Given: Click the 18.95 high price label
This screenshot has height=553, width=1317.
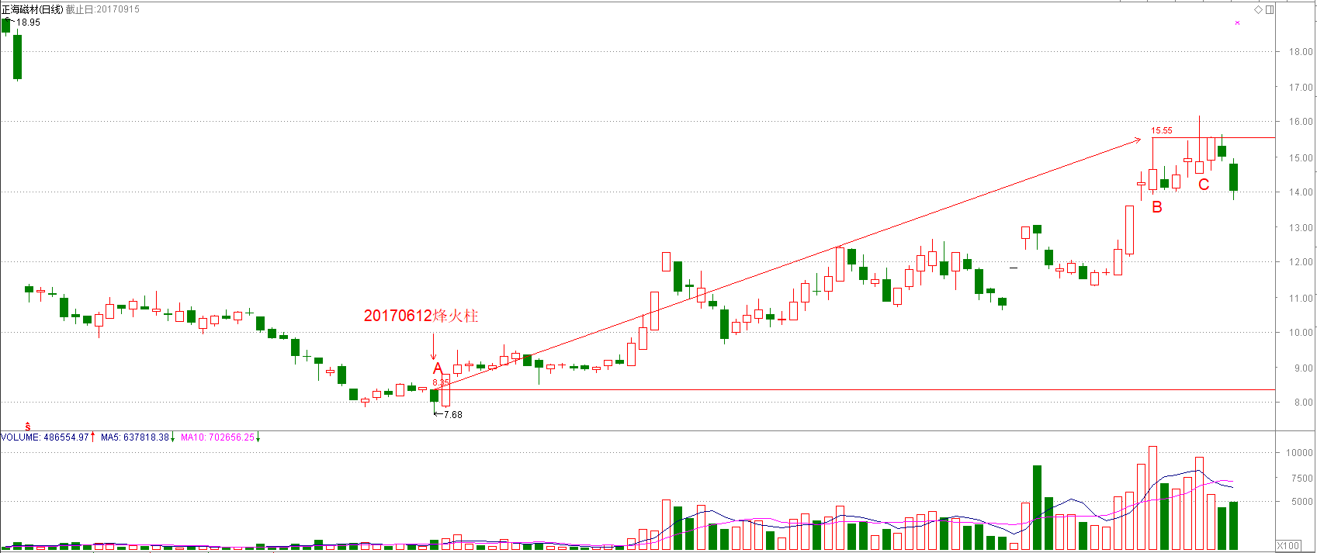Looking at the screenshot, I should pos(28,22).
